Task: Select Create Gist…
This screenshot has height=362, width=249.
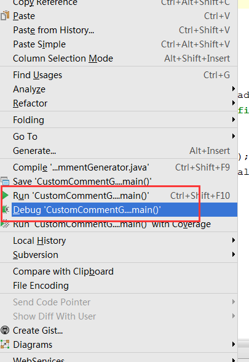Action: point(119,331)
